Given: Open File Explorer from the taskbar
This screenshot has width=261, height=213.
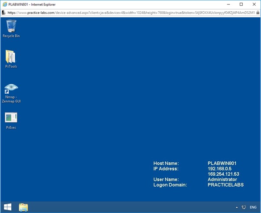Looking at the screenshot, I should [x=23, y=207].
